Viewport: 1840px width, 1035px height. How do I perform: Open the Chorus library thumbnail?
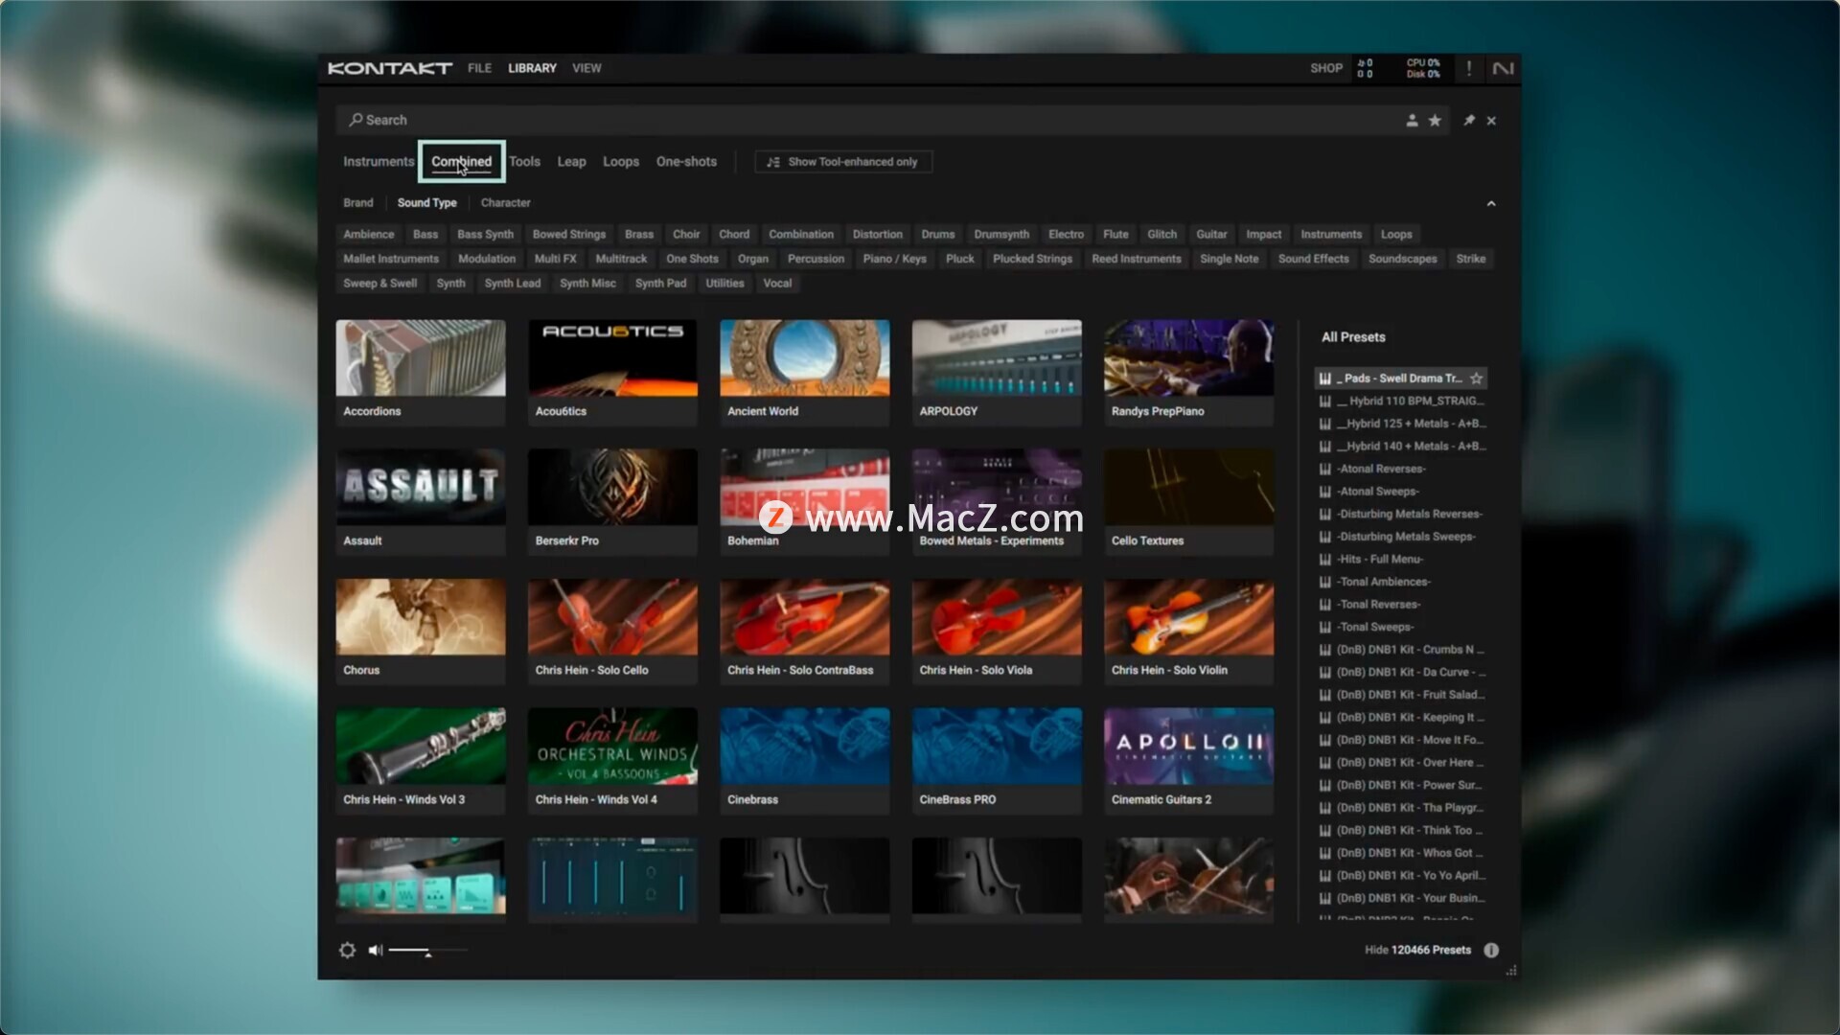pos(421,632)
